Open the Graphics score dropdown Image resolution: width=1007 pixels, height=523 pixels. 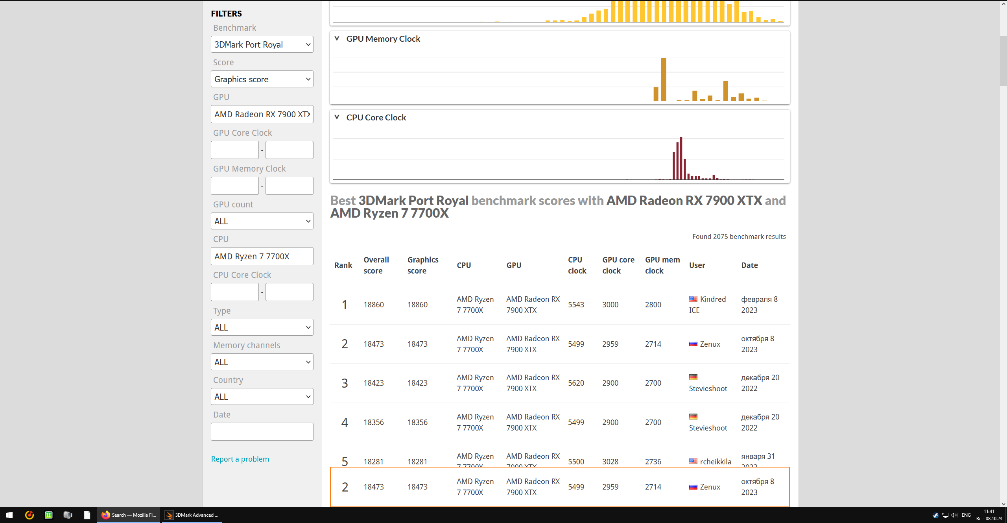click(x=262, y=79)
